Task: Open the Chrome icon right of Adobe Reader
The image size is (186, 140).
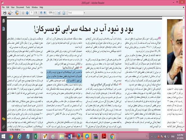Action: click(x=112, y=136)
